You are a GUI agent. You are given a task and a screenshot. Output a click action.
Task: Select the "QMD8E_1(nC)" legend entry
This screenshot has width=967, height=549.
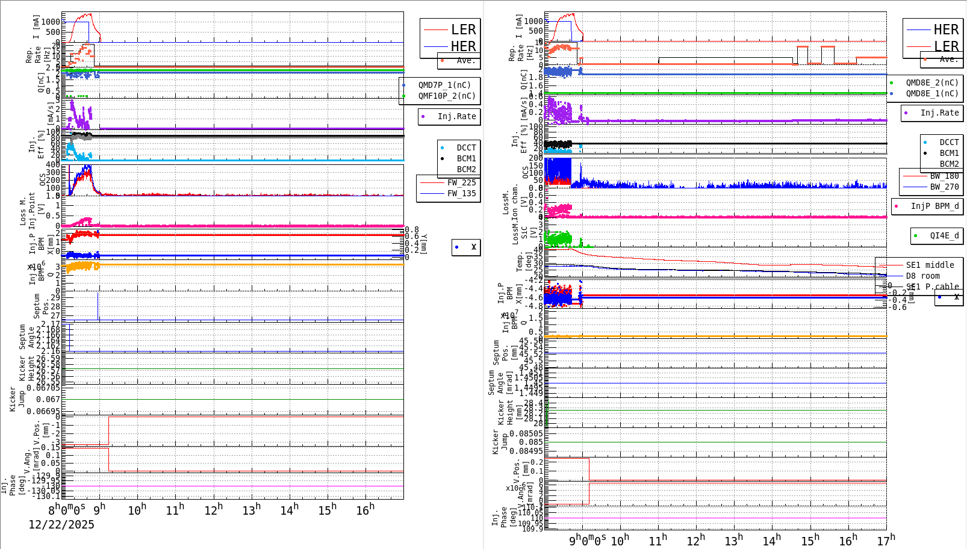(932, 93)
